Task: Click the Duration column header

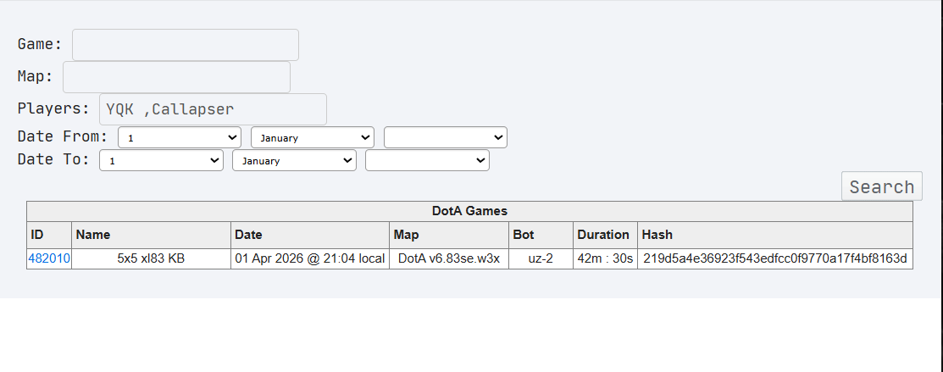Action: 605,235
